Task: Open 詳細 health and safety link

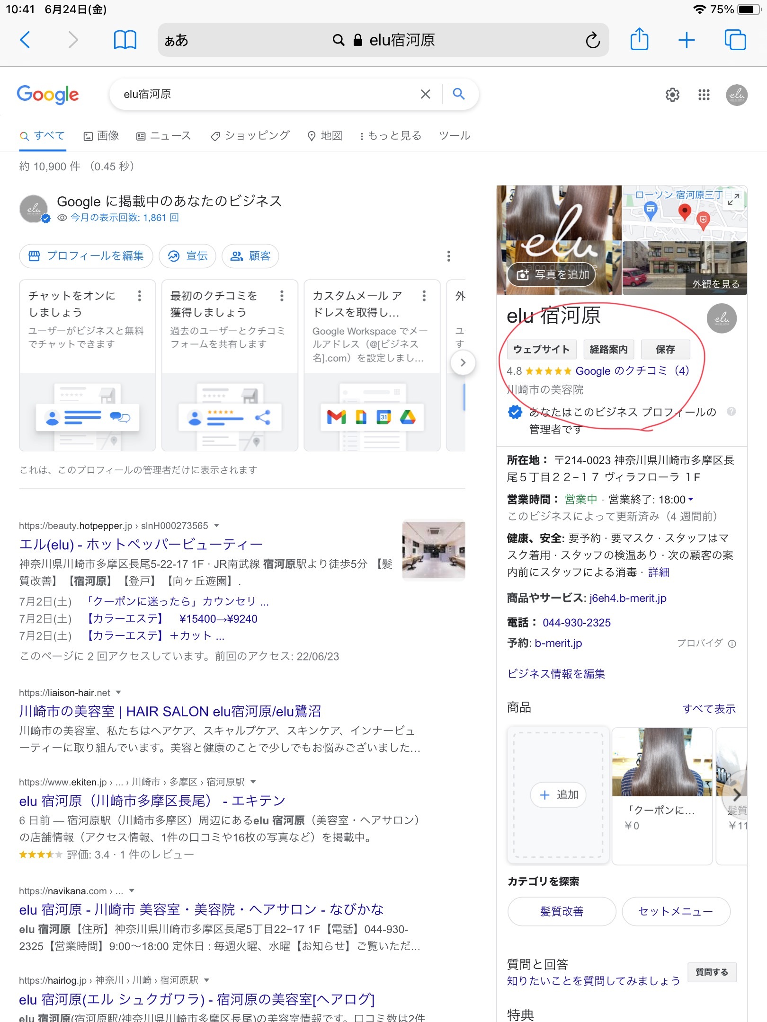Action: [x=659, y=572]
